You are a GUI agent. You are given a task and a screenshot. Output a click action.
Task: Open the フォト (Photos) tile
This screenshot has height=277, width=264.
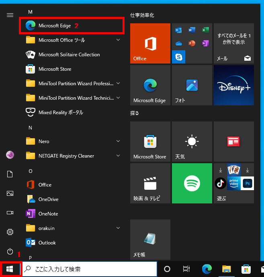[192, 85]
